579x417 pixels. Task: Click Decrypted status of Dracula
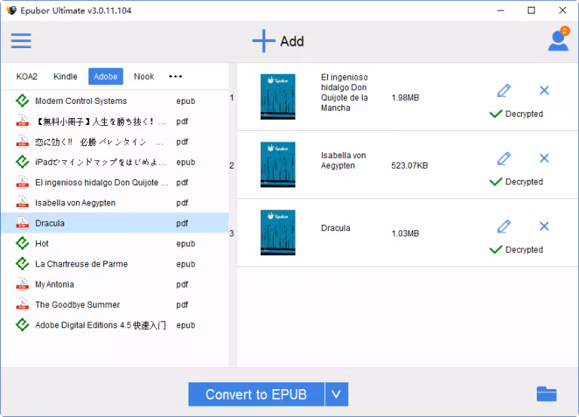click(x=516, y=249)
